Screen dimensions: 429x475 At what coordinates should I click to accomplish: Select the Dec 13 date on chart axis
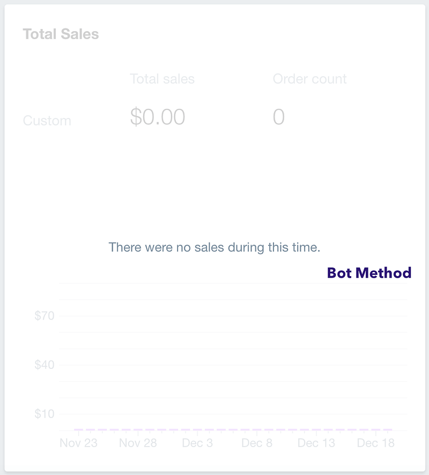click(316, 443)
